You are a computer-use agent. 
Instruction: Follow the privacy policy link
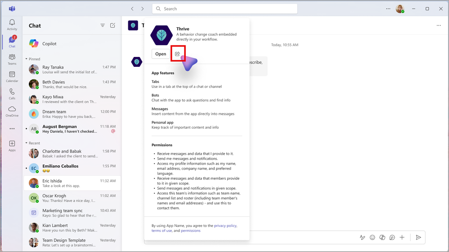click(x=225, y=226)
